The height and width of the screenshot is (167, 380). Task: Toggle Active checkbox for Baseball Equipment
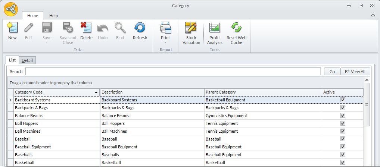tap(343, 147)
